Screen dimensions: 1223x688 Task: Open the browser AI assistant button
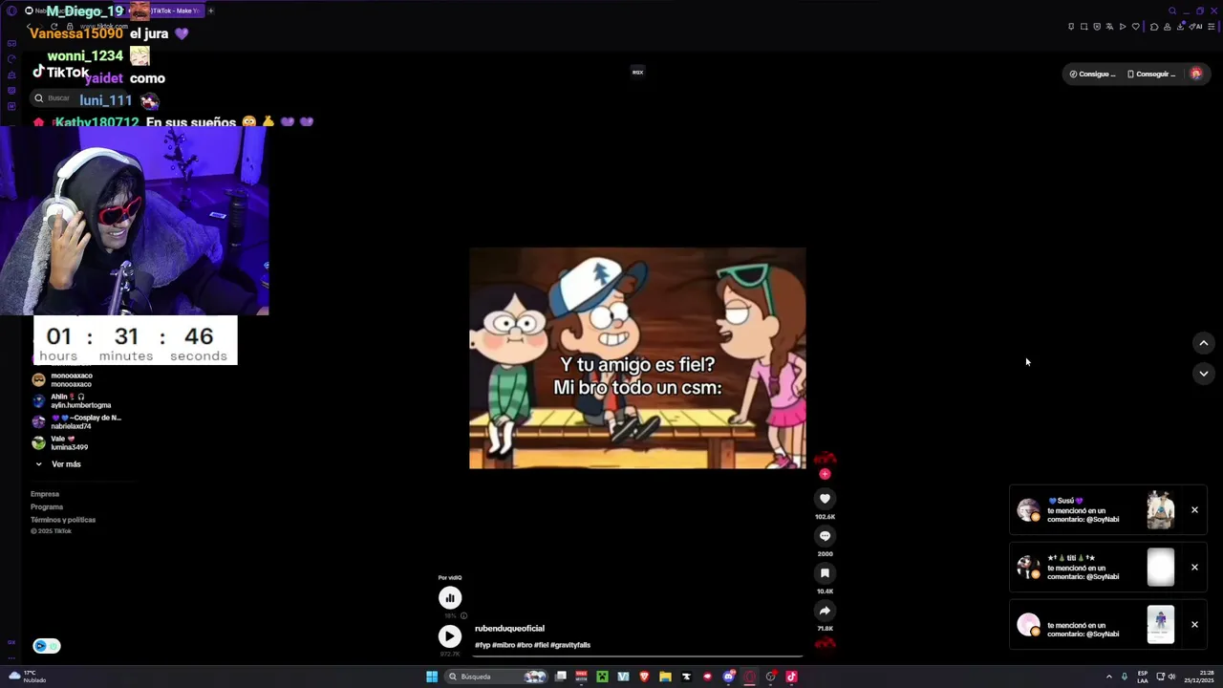tap(1196, 27)
